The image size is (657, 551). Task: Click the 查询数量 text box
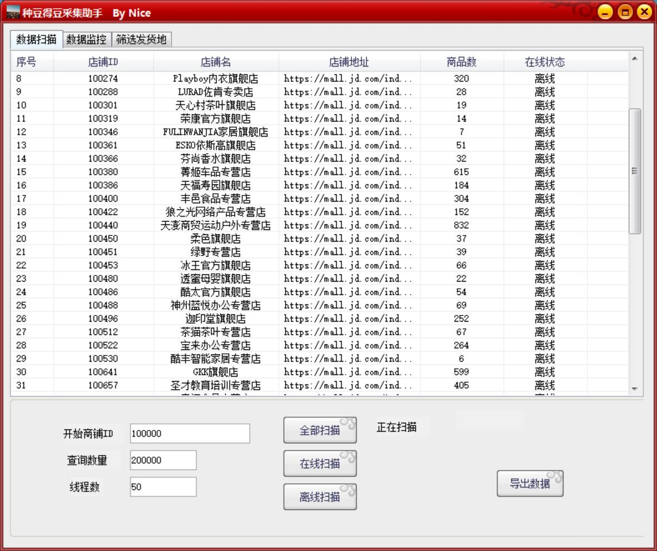163,460
